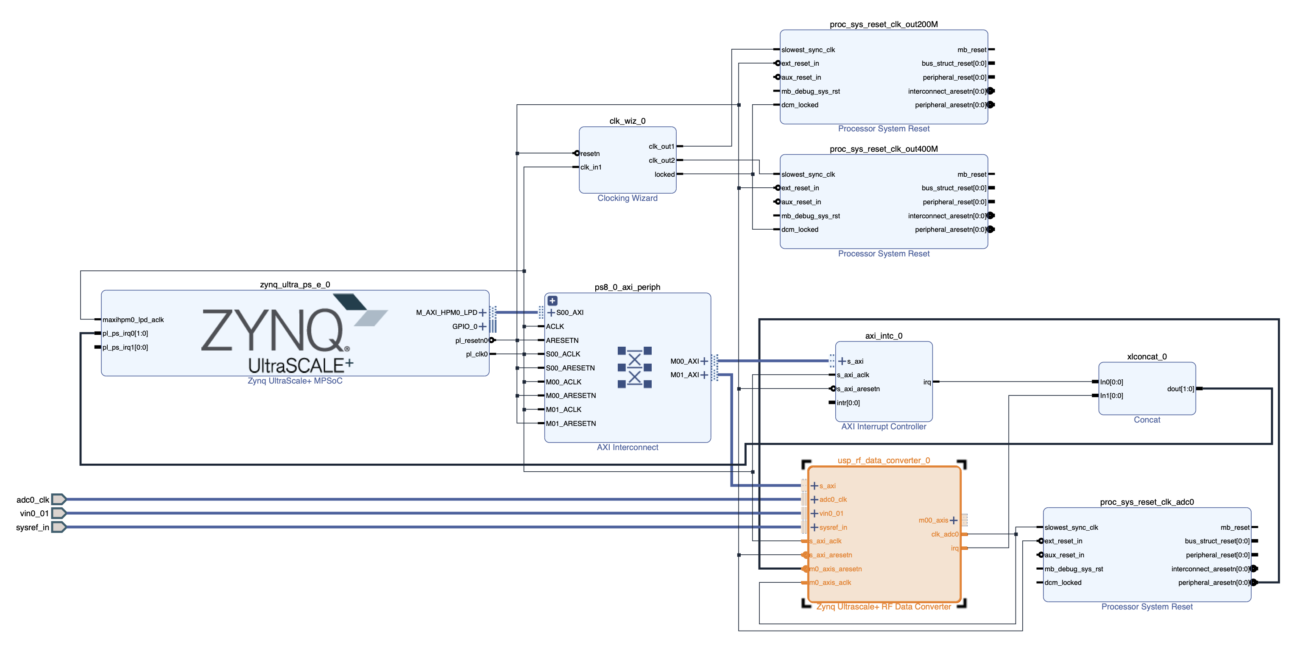Screen dimensions: 1297x651
Task: Select the AXI Interconnect crossbar symbol
Action: 634,367
